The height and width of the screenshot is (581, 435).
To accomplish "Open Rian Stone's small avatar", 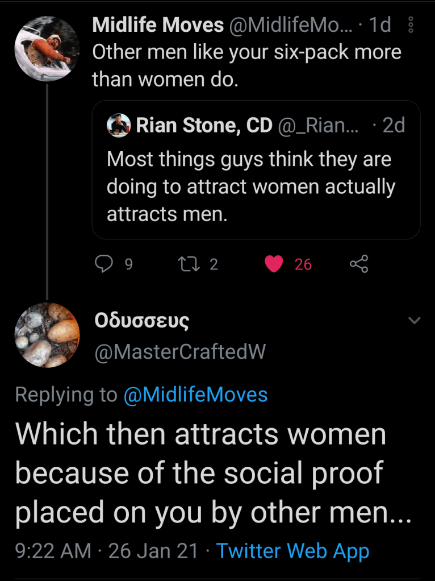I will click(x=119, y=126).
